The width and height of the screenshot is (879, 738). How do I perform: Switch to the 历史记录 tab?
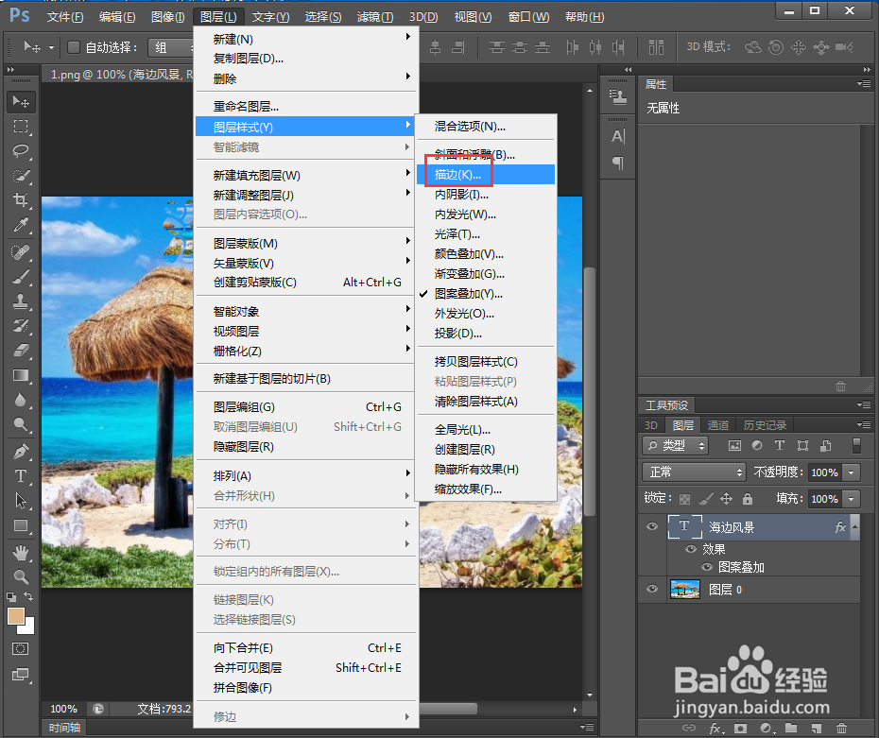click(x=765, y=424)
